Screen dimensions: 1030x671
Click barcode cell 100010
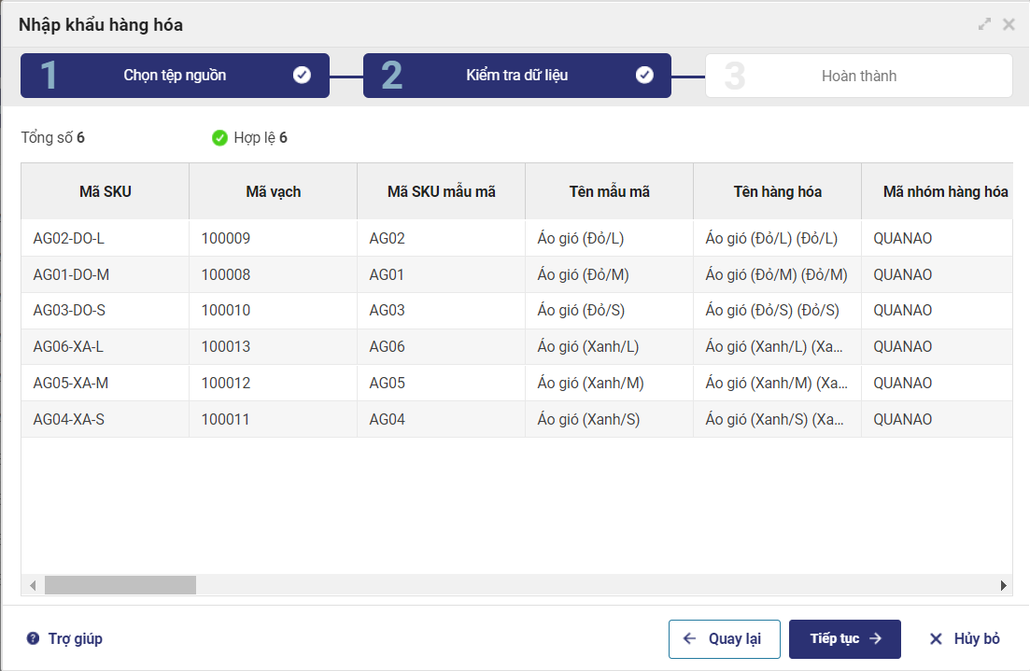(274, 310)
